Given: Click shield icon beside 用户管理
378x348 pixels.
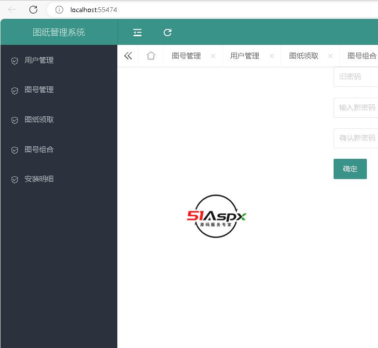Looking at the screenshot, I should (x=14, y=61).
